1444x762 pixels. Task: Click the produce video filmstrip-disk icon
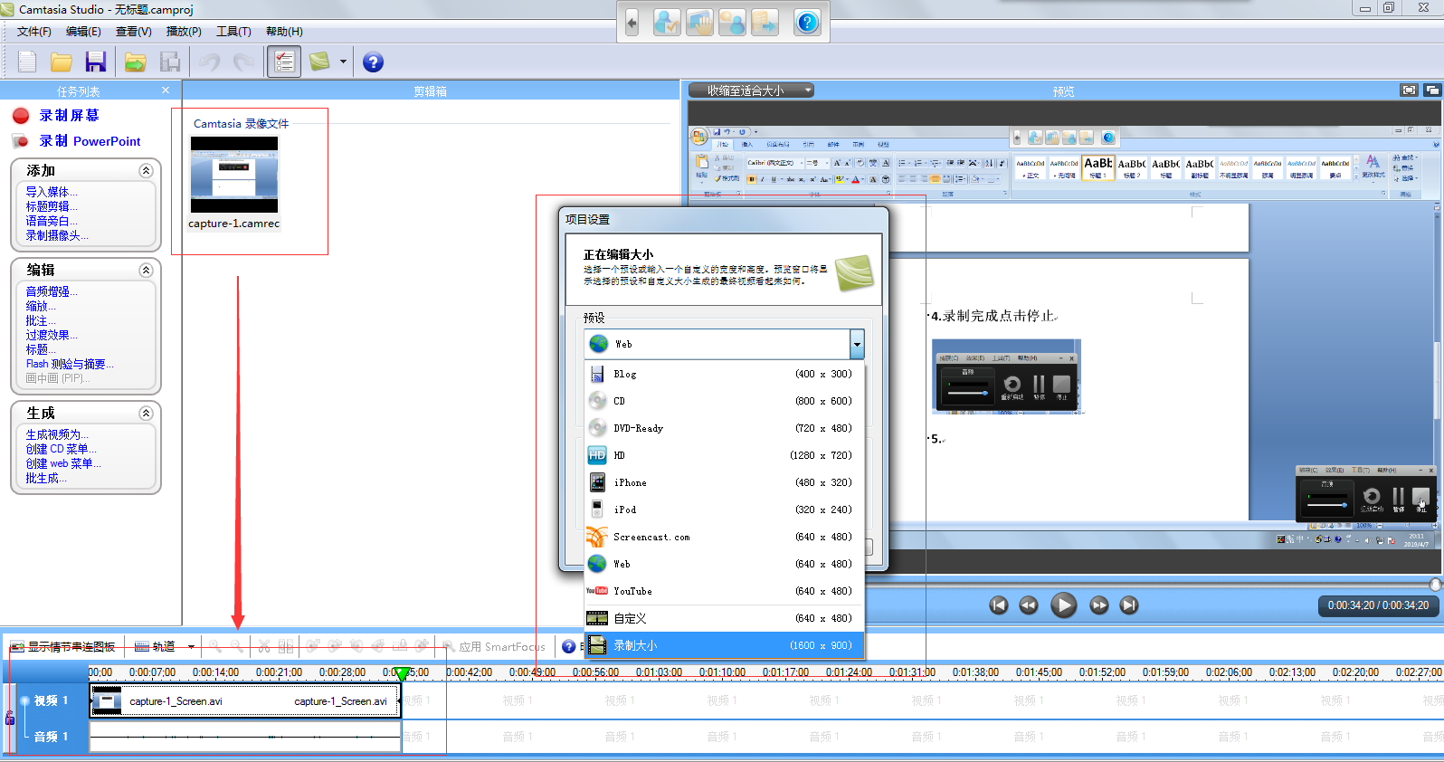pos(170,62)
